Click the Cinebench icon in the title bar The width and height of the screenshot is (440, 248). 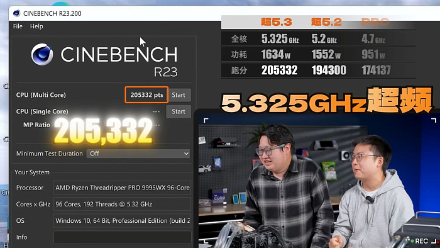(17, 13)
